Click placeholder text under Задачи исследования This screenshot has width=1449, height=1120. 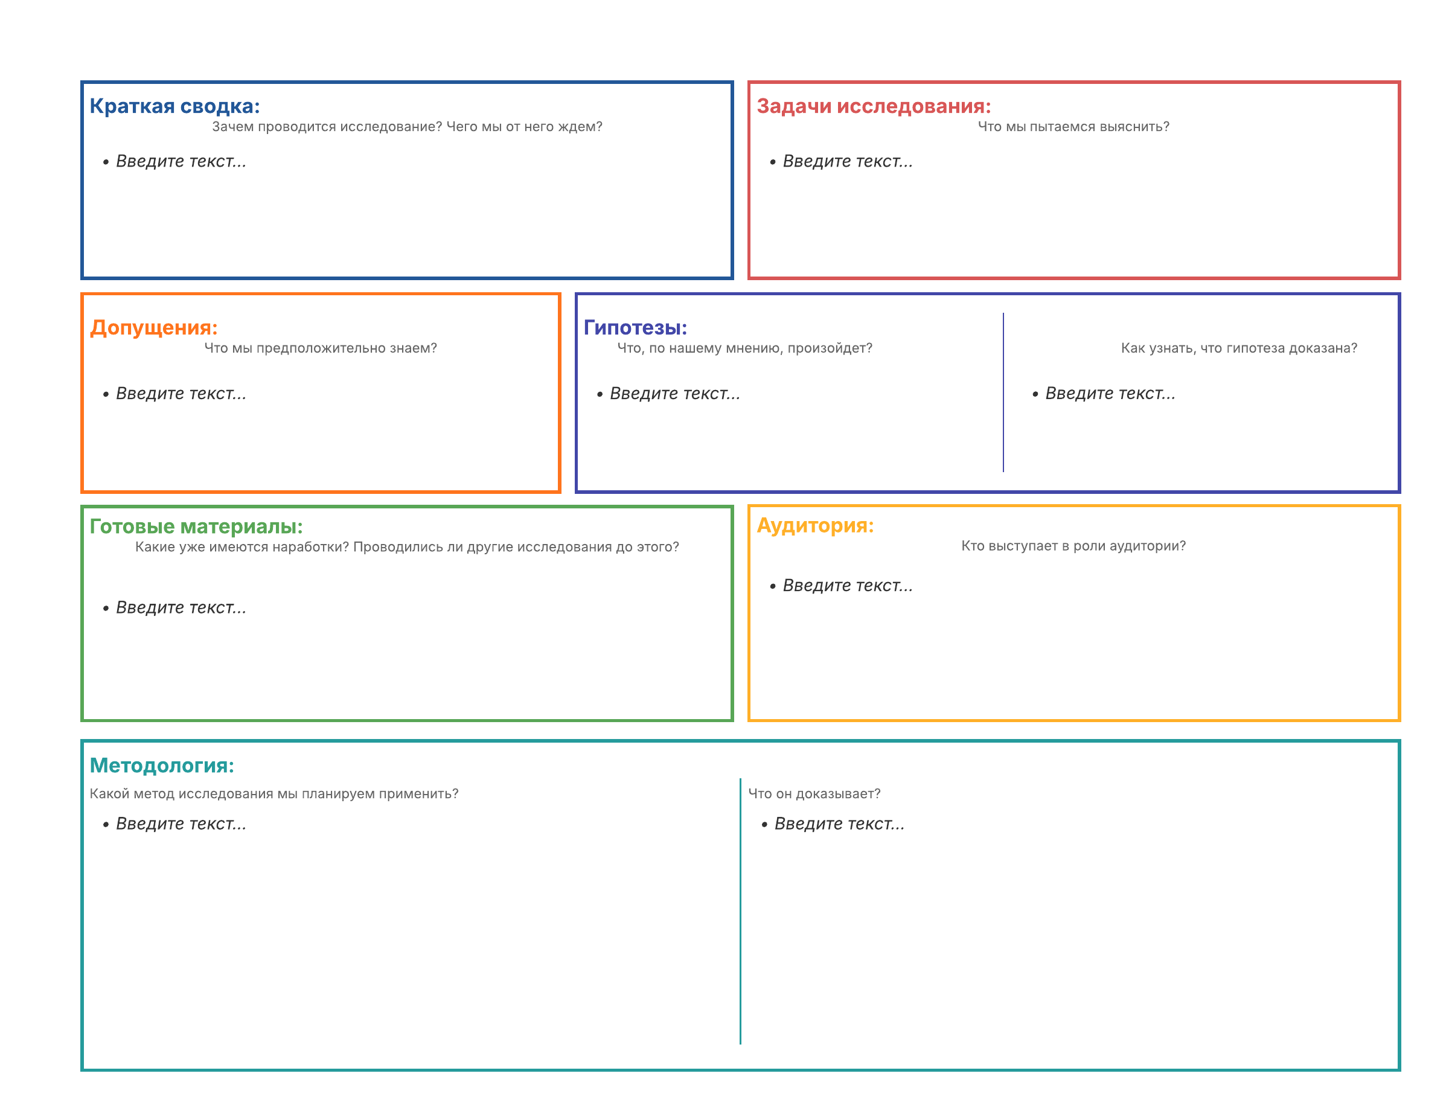(847, 161)
